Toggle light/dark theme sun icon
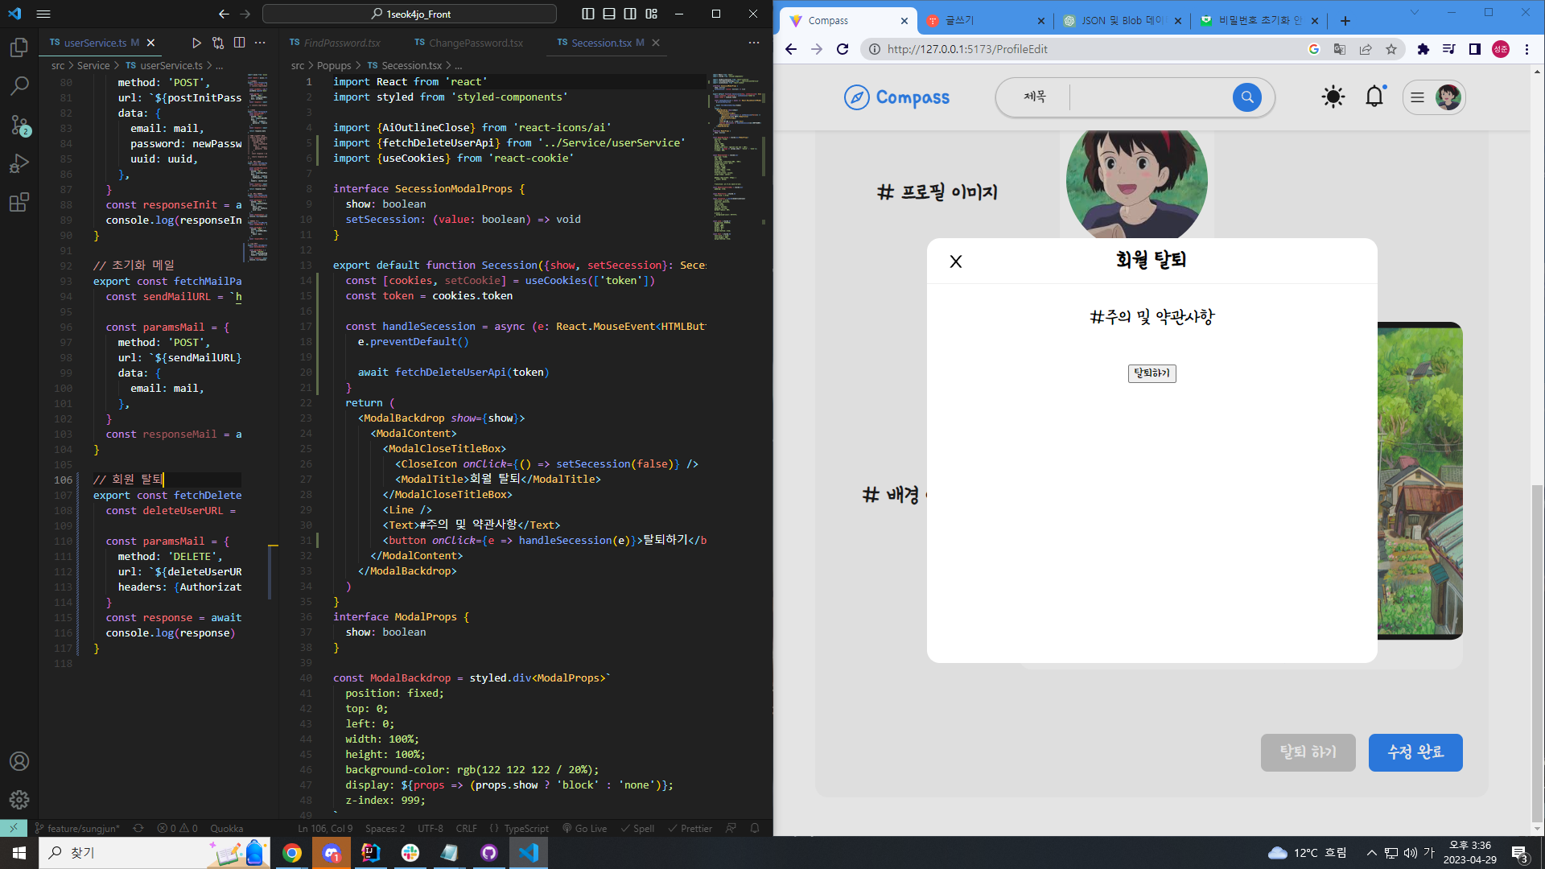 click(1333, 97)
